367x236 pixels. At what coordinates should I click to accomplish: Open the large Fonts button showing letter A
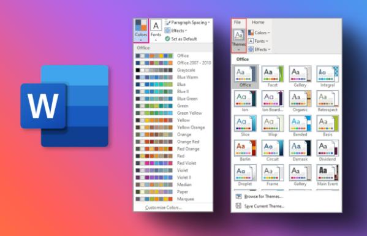(156, 31)
